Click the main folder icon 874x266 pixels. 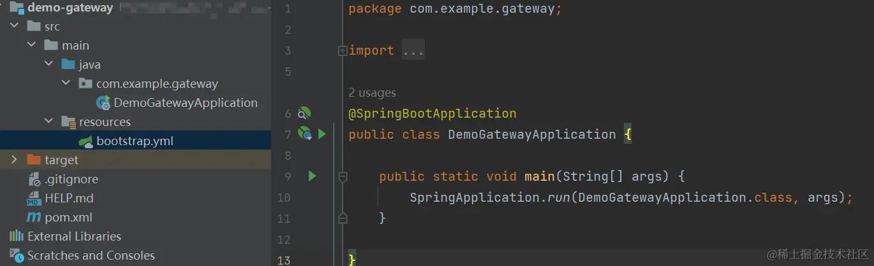tap(51, 46)
